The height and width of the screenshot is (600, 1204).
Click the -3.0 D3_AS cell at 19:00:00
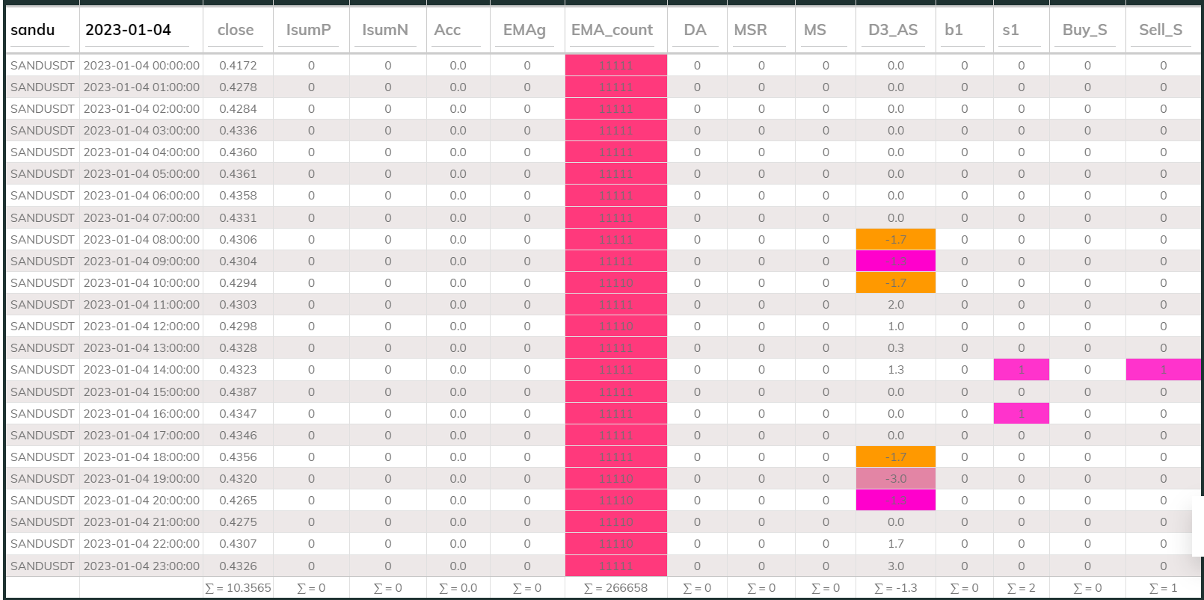(x=895, y=478)
